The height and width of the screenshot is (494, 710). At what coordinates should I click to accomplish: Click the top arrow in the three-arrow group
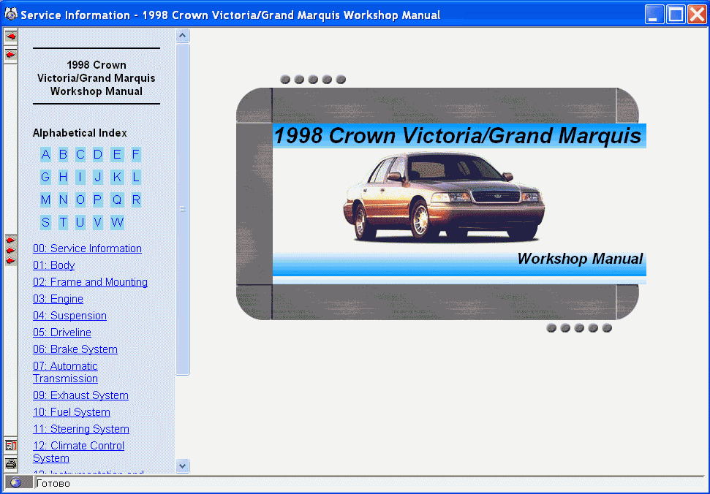pos(10,240)
